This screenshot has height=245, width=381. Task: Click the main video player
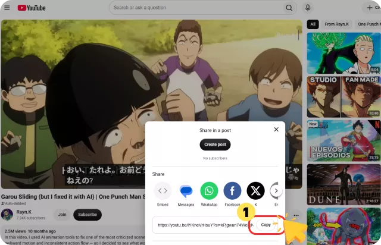pyautogui.click(x=152, y=104)
